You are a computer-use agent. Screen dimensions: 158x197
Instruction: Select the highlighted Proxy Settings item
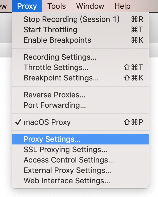pyautogui.click(x=80, y=139)
